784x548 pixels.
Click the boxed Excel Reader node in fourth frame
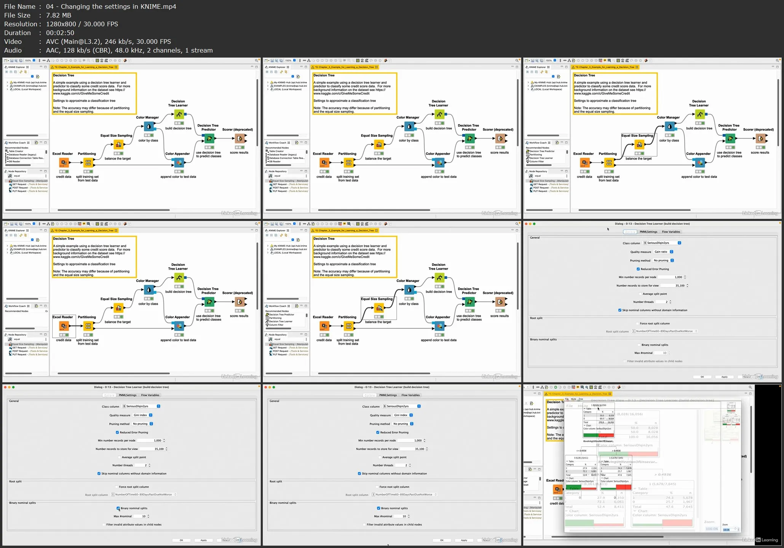point(64,326)
